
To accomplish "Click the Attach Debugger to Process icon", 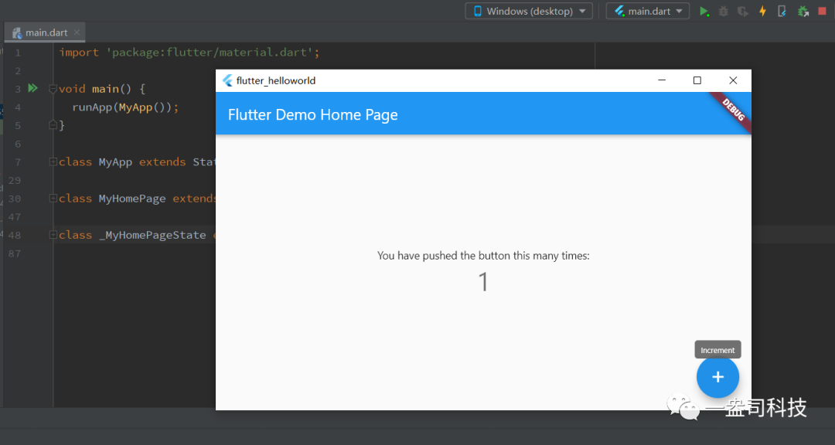I will (803, 11).
